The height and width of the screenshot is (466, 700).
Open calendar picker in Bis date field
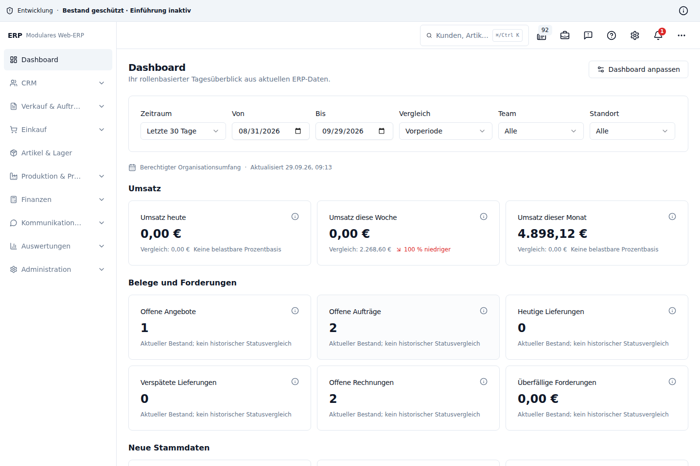pos(382,131)
